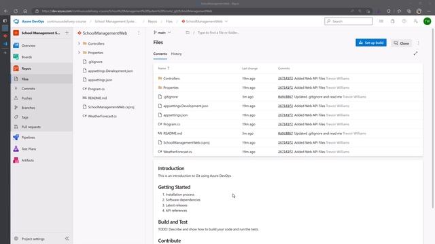Screen dimensions: 435x244
Task: Open the Boards hub
Action: (41, 57)
